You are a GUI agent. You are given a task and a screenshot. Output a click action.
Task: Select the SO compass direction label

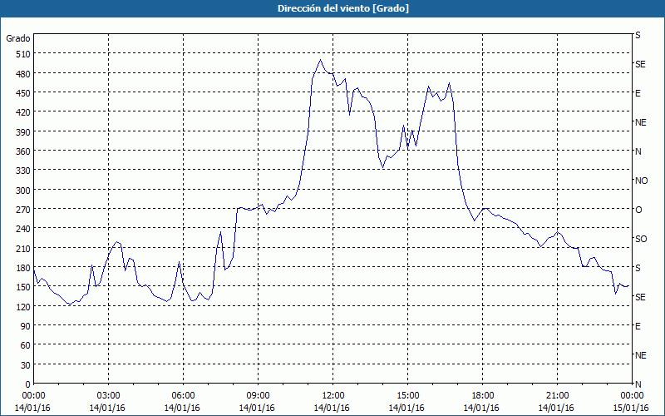[x=641, y=239]
